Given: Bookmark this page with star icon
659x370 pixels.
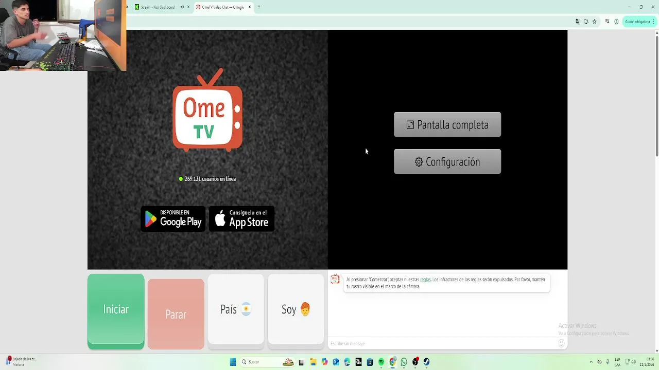Looking at the screenshot, I should [x=595, y=22].
